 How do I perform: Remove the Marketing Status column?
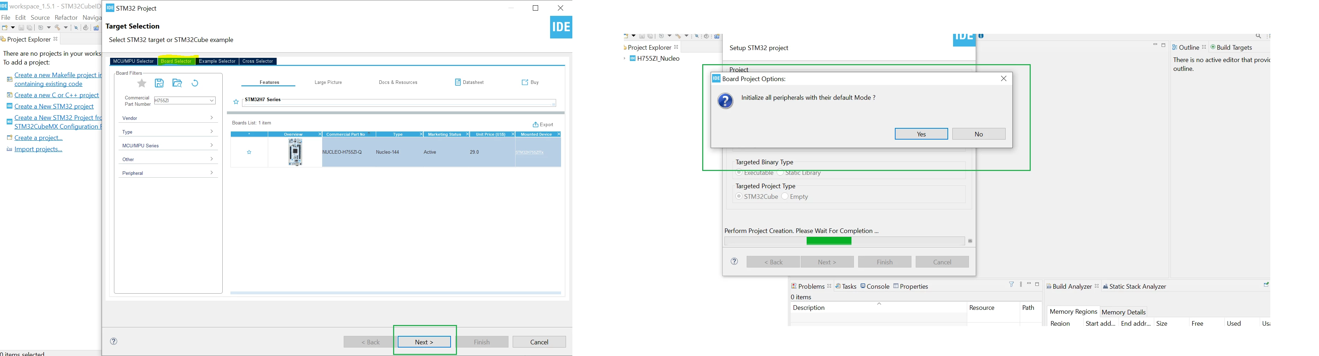468,135
